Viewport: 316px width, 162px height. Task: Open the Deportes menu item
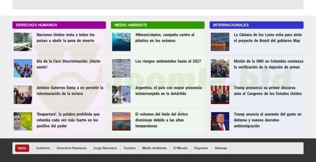coord(201,148)
